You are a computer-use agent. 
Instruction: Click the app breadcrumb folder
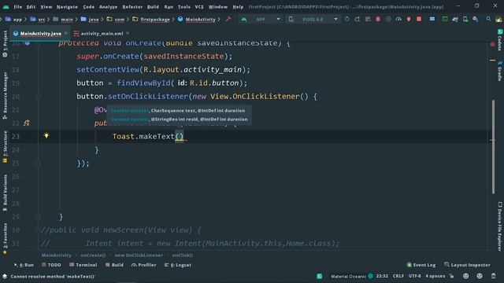(13, 19)
